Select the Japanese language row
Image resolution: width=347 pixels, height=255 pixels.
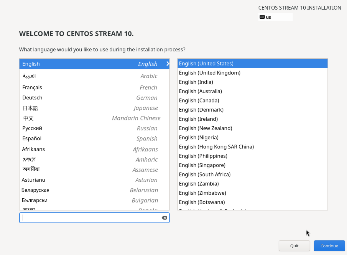pyautogui.click(x=94, y=108)
